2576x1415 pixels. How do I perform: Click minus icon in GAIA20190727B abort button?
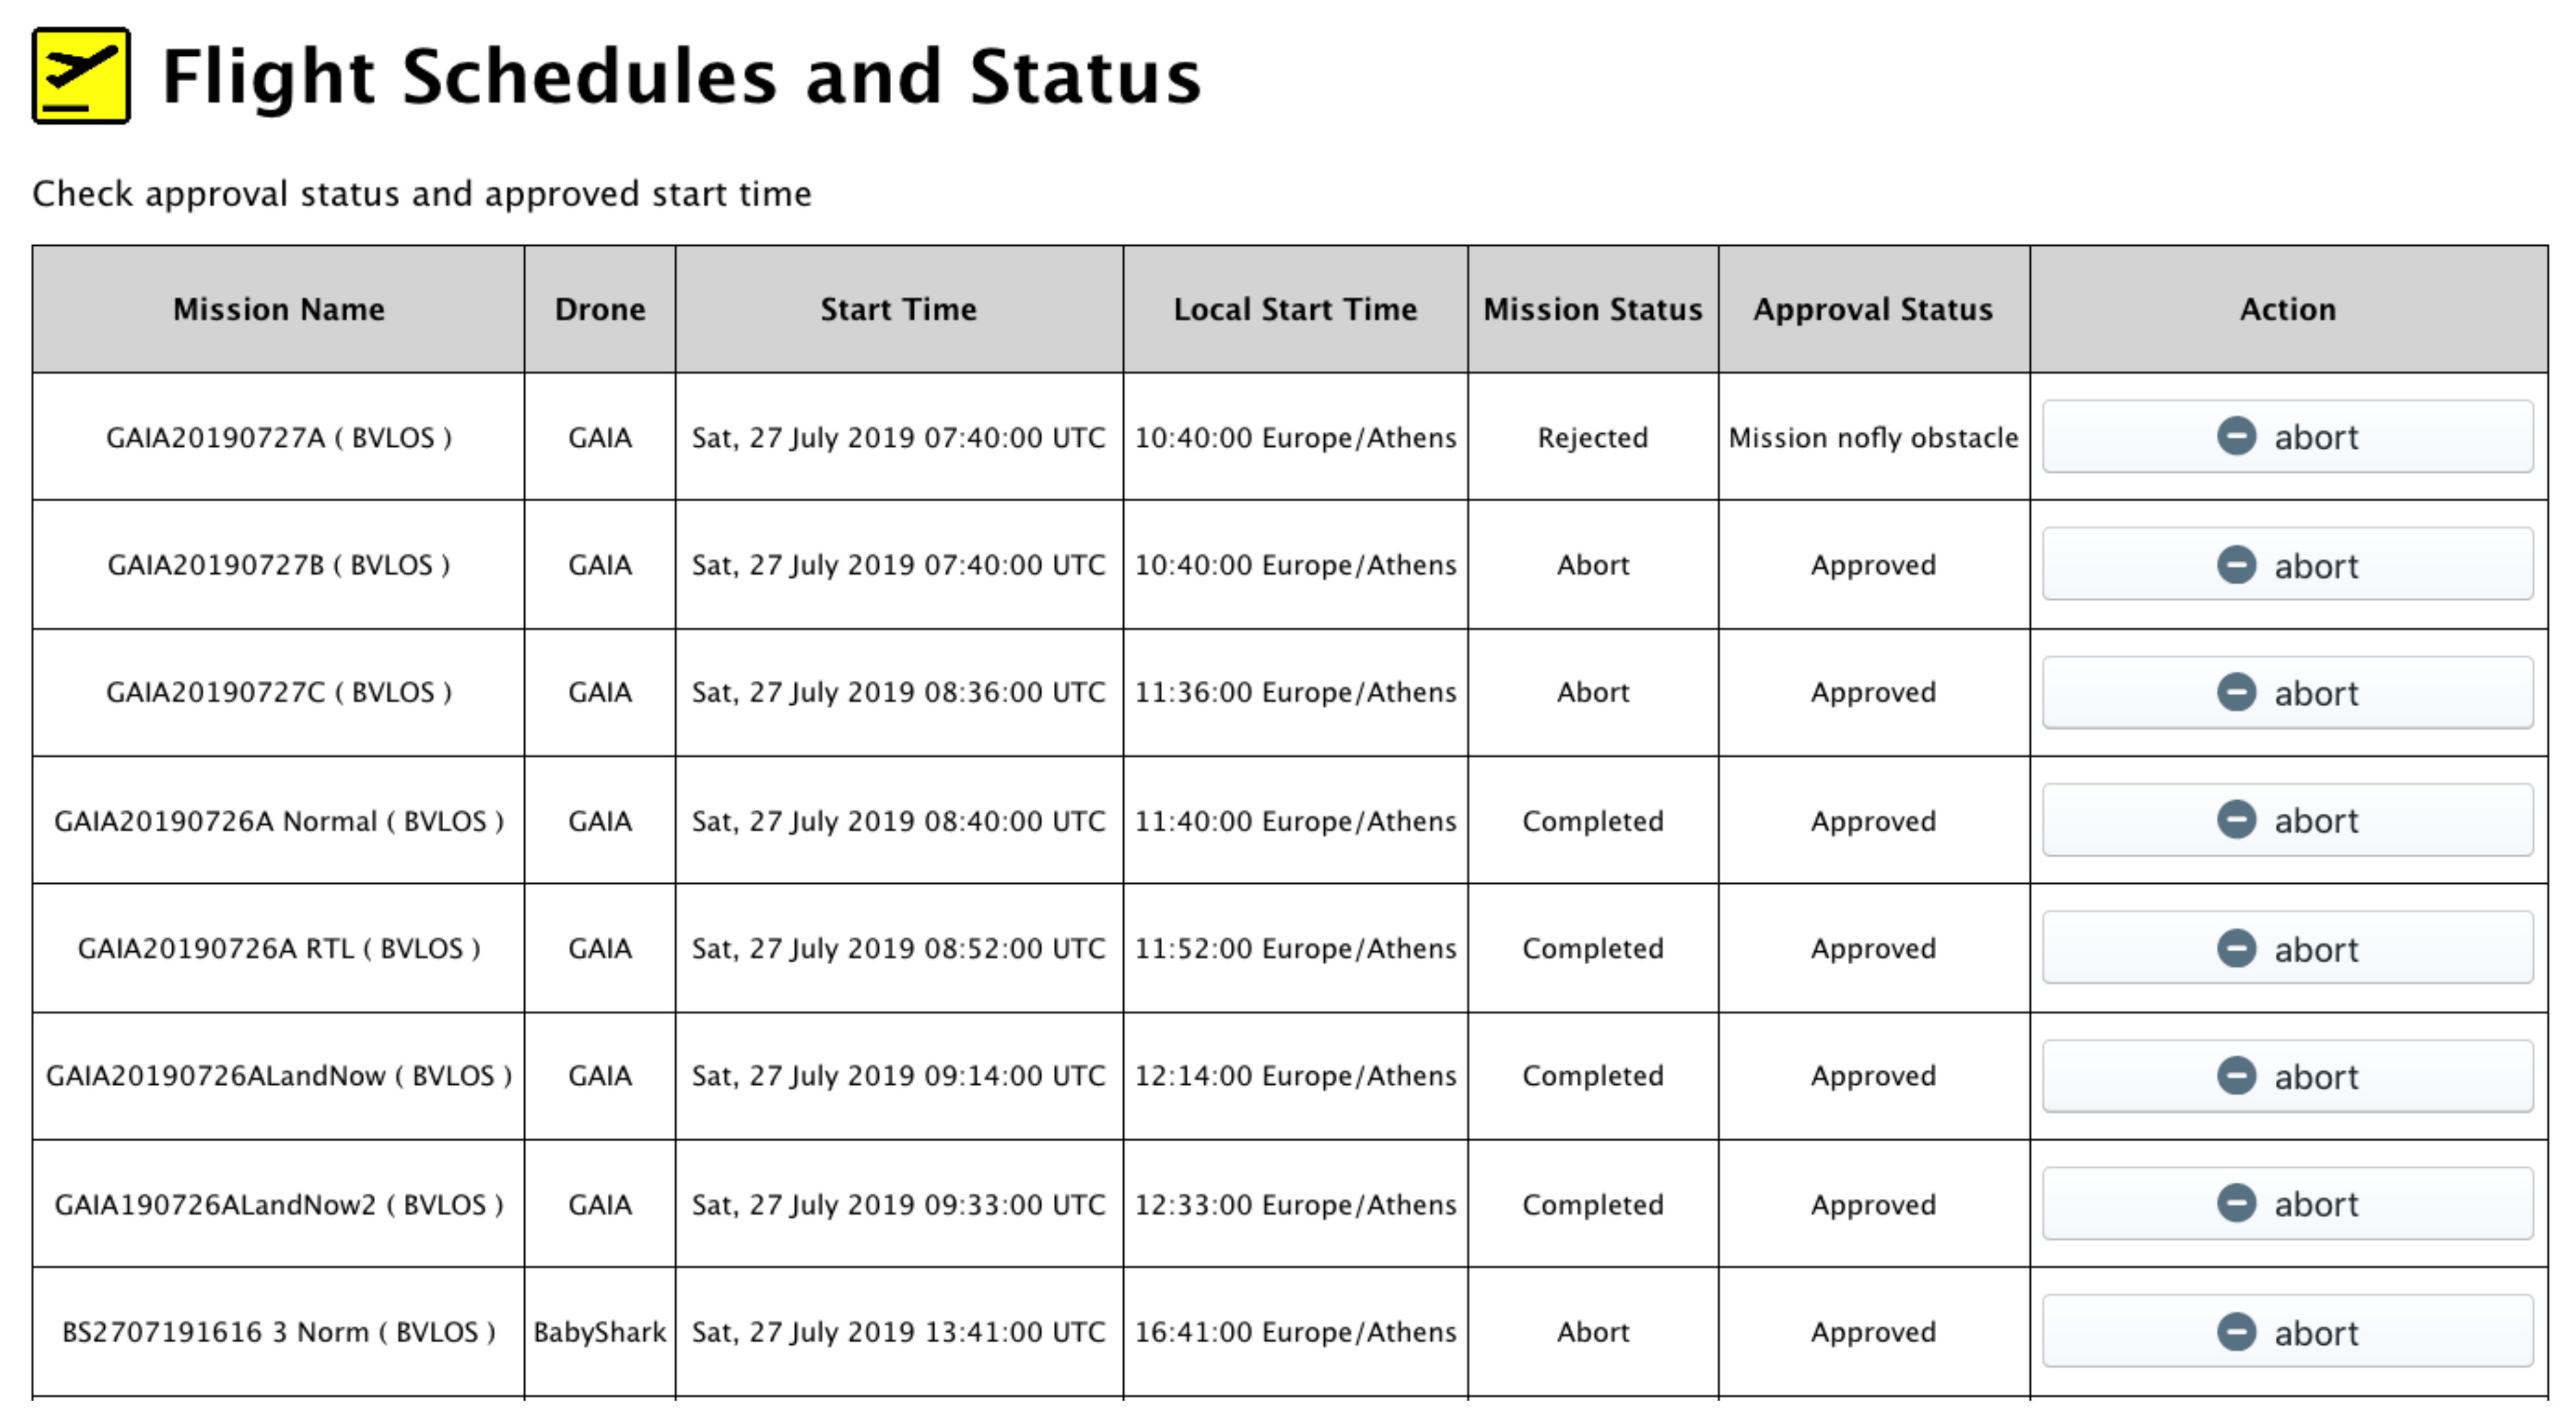[x=2236, y=565]
